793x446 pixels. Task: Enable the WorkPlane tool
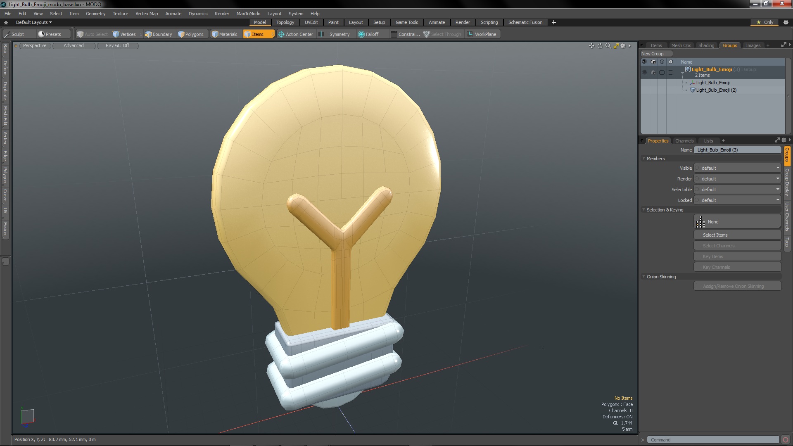tap(482, 34)
